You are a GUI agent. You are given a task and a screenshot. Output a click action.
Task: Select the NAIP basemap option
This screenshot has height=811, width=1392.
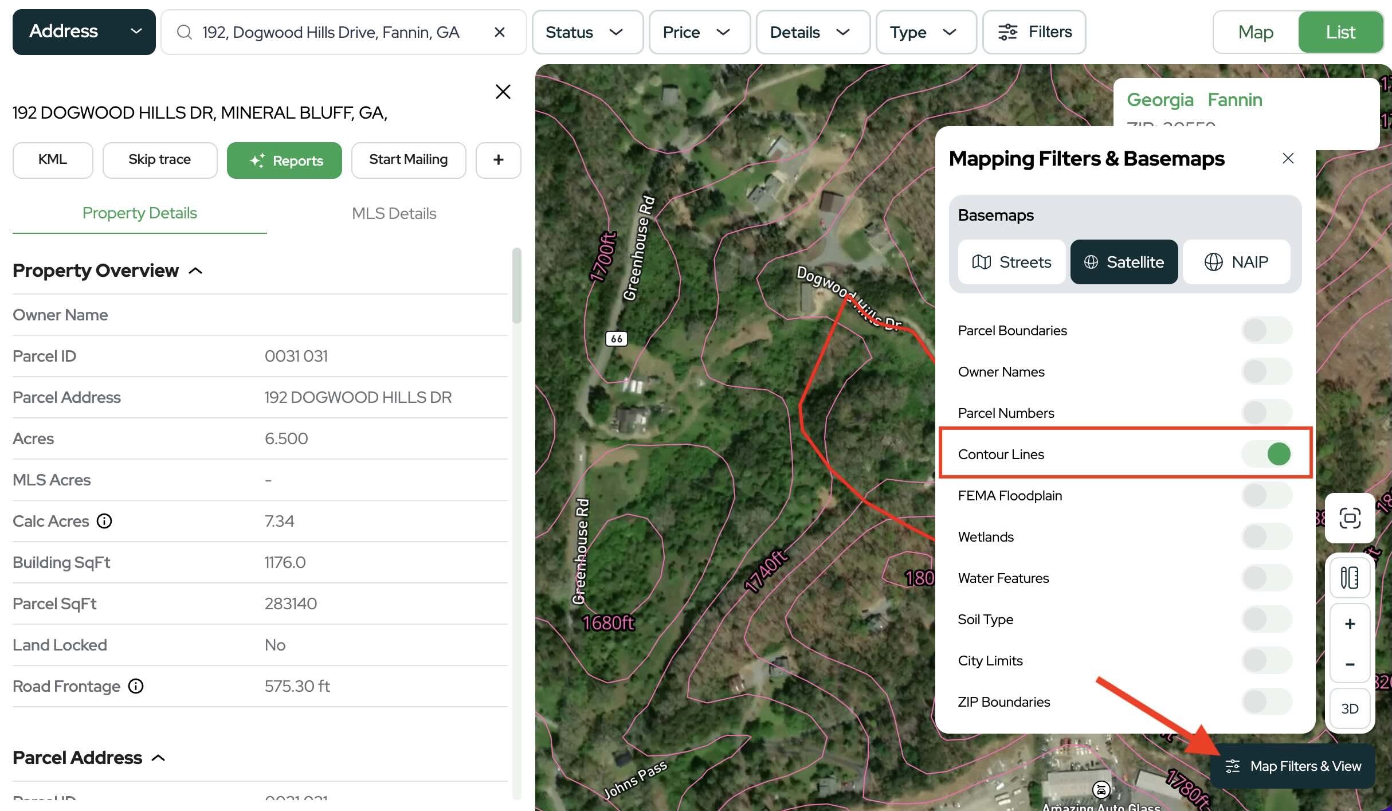1236,262
